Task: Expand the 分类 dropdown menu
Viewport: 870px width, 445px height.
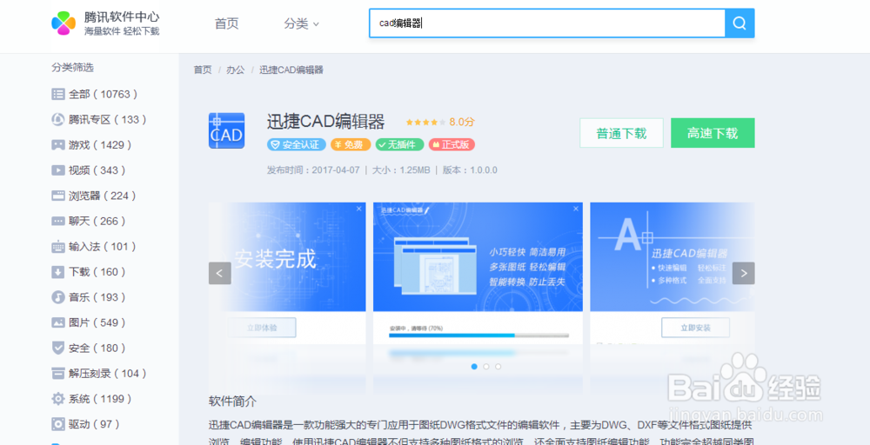Action: 301,23
